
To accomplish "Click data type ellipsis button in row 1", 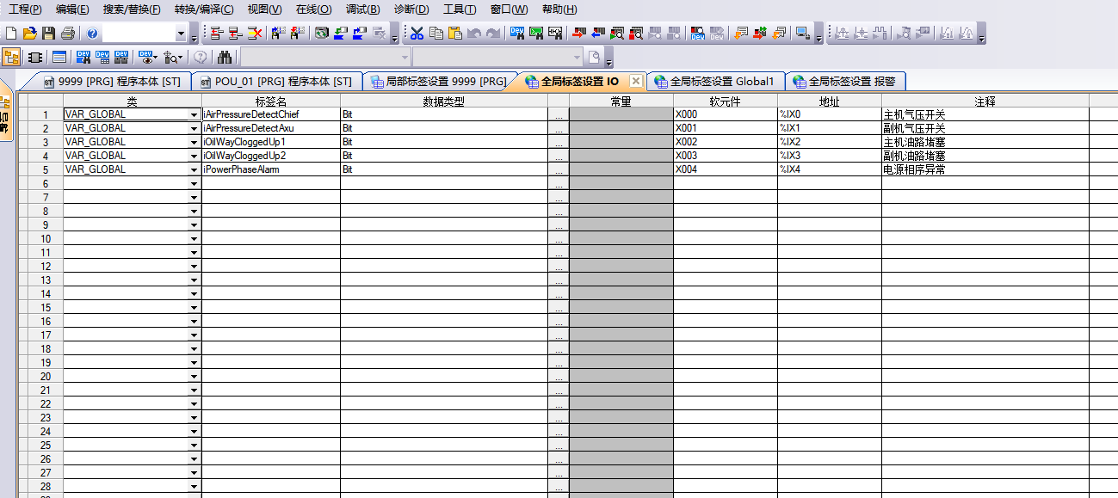I will tap(559, 114).
